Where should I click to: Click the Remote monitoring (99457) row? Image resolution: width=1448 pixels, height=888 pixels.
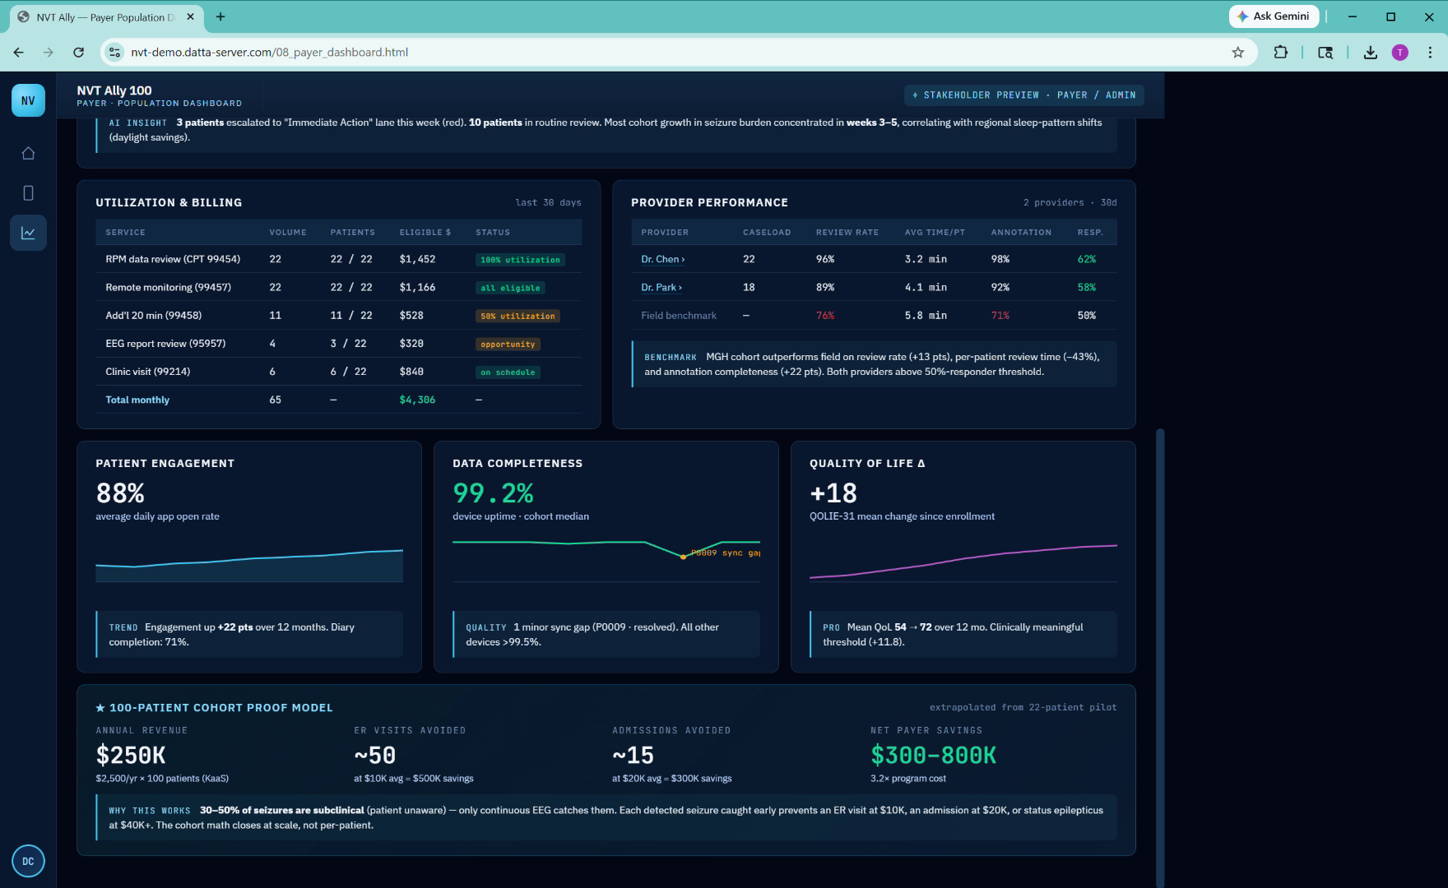coord(338,287)
